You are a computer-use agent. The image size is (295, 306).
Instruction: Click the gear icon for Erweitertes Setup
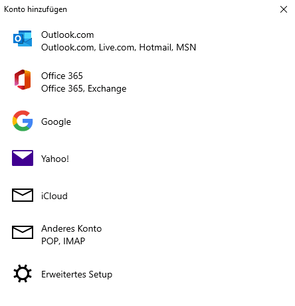23,273
